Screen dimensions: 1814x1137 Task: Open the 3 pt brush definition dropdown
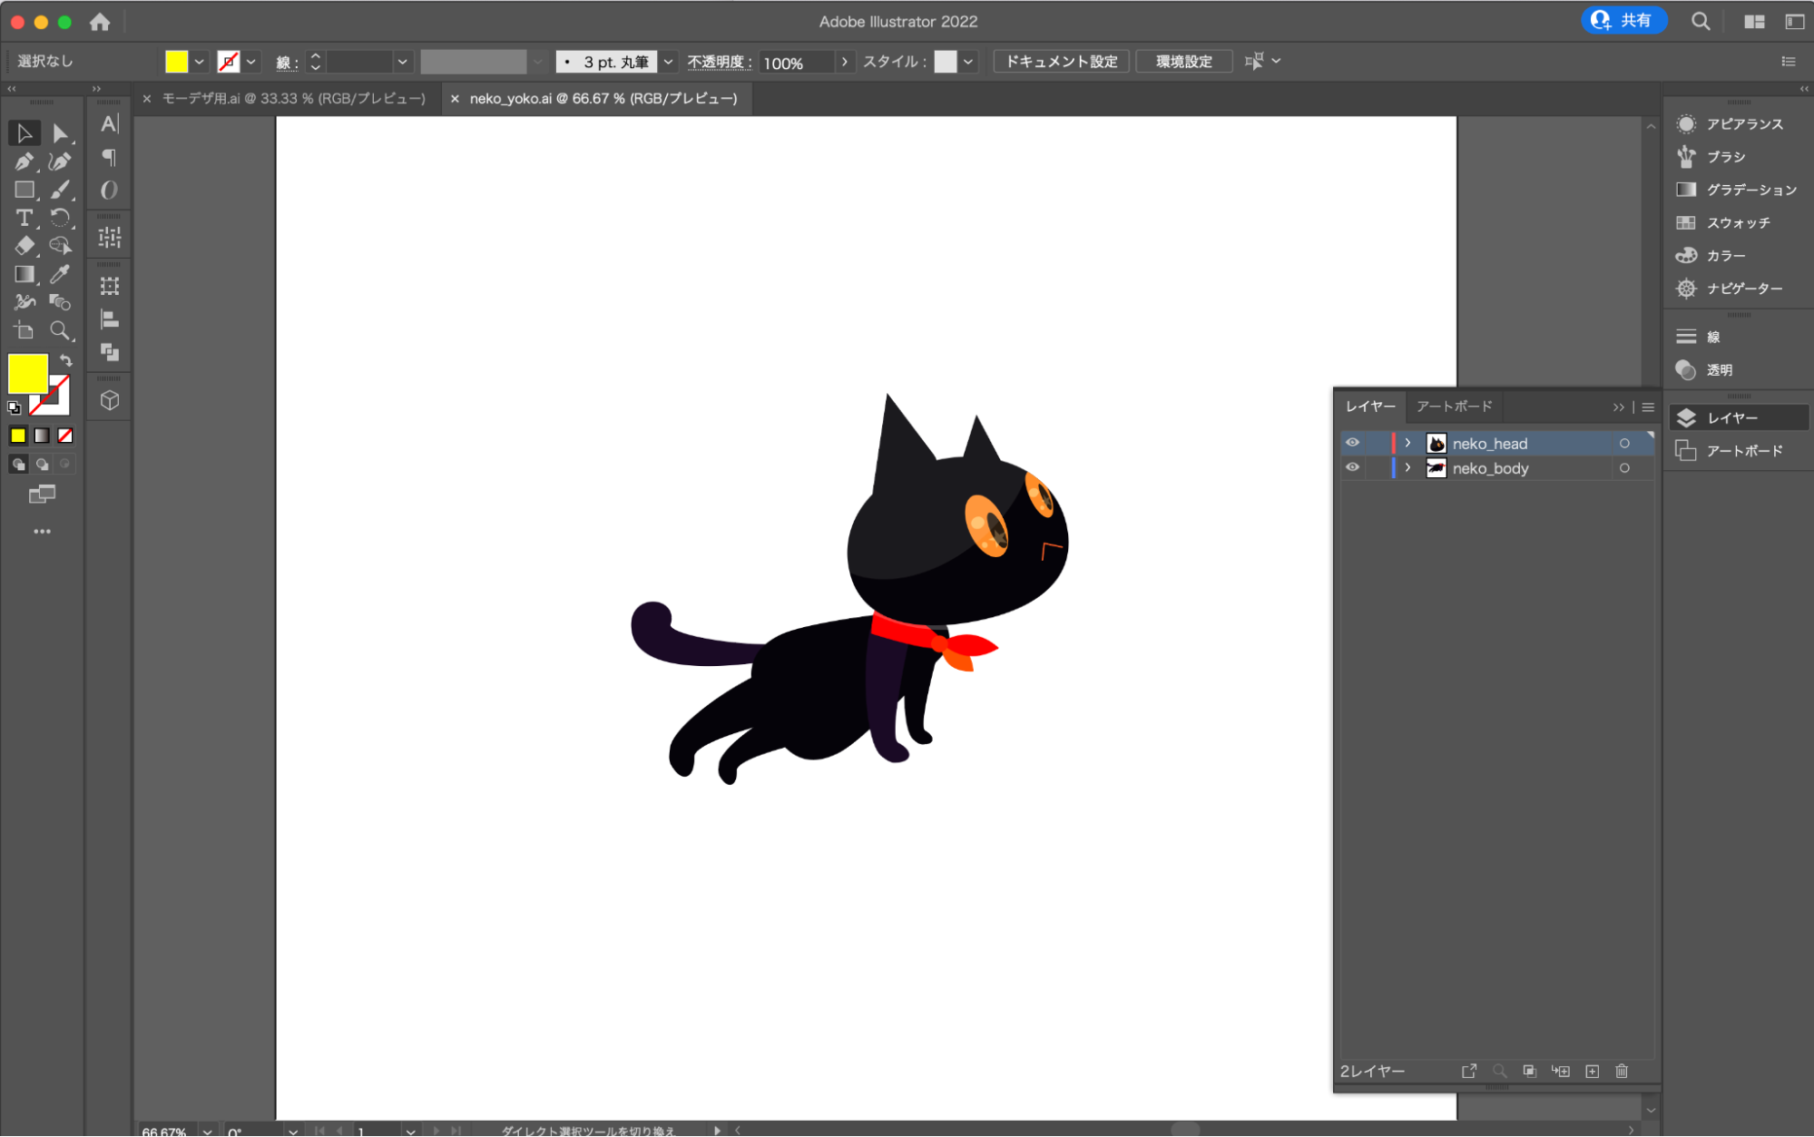coord(669,62)
